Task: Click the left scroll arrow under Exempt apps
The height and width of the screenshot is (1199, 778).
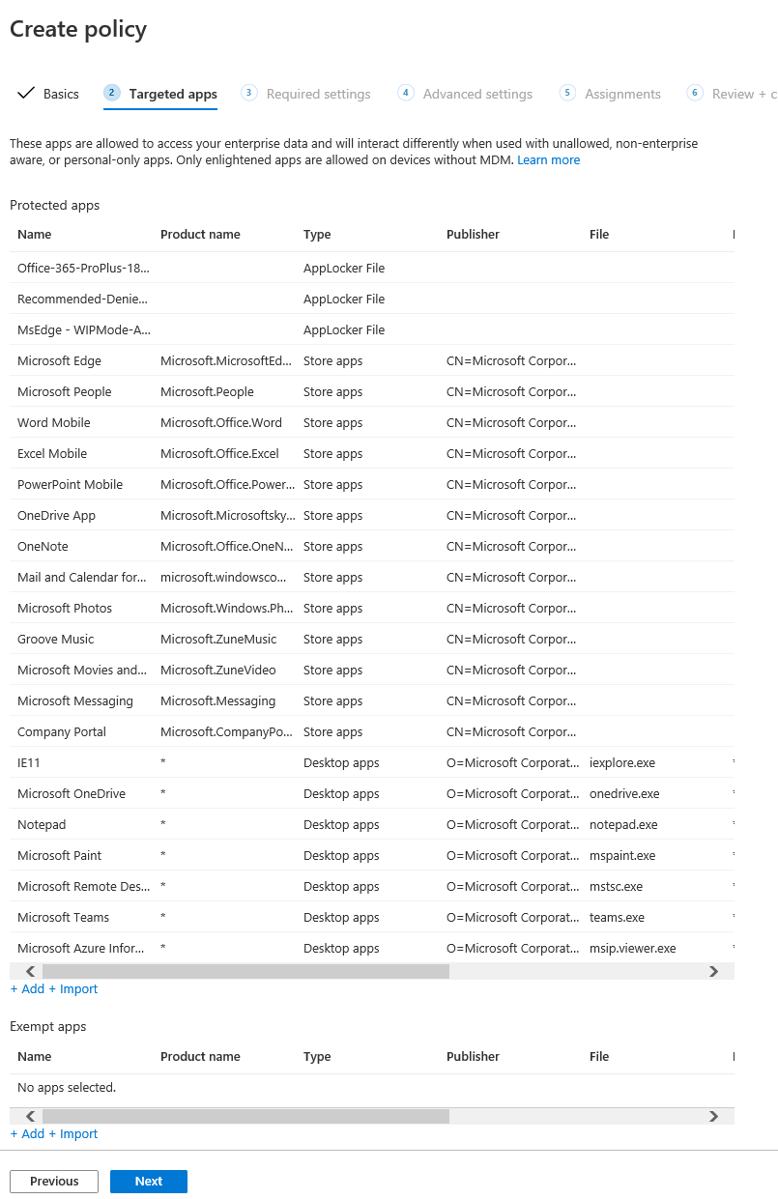Action: 30,1116
